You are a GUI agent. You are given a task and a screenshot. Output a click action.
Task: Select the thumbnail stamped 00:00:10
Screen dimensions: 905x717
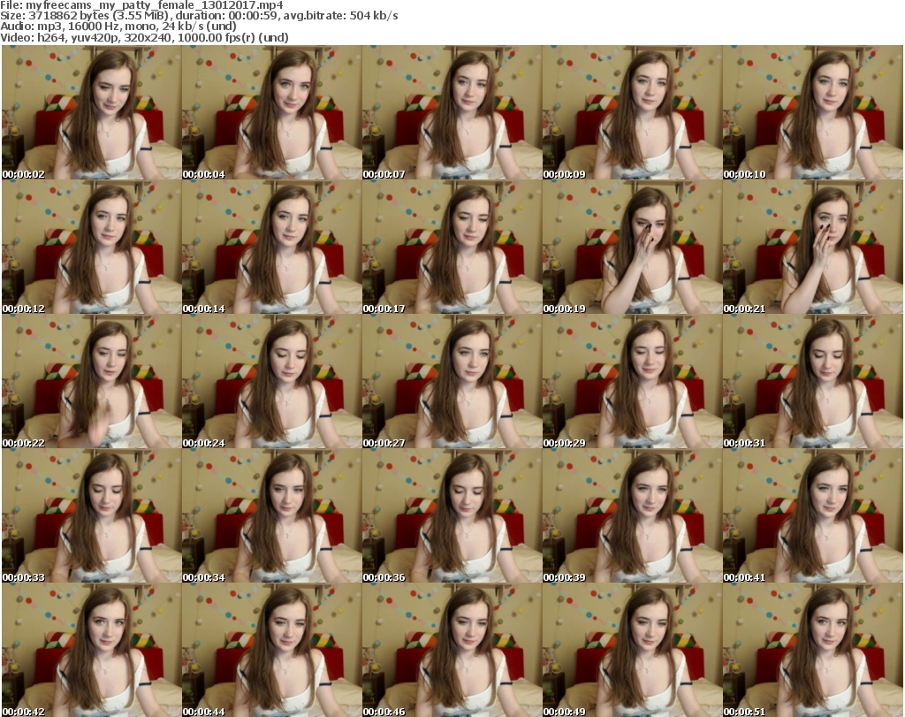813,112
